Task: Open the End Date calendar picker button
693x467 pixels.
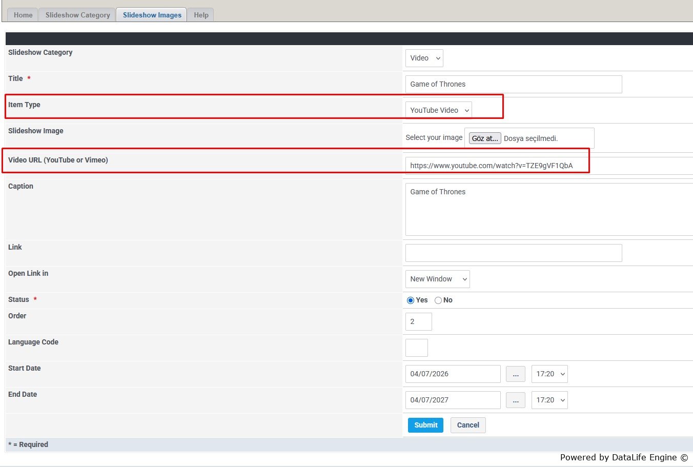Action: [x=515, y=400]
